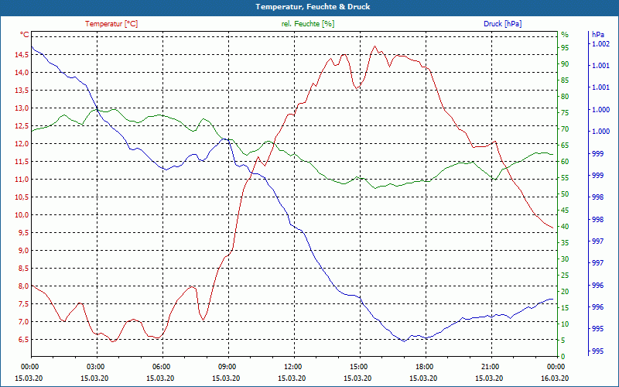Click the "13,5" temperature axis value
Viewport: 619px width, 387px height.
click(x=22, y=90)
